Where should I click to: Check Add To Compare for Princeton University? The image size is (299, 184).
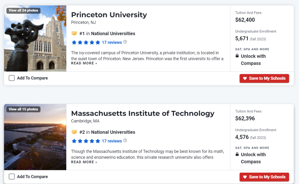point(12,78)
